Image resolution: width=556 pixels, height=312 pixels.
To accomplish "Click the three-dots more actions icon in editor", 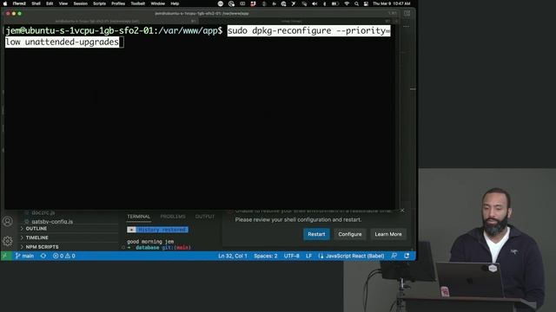I will click(x=406, y=27).
